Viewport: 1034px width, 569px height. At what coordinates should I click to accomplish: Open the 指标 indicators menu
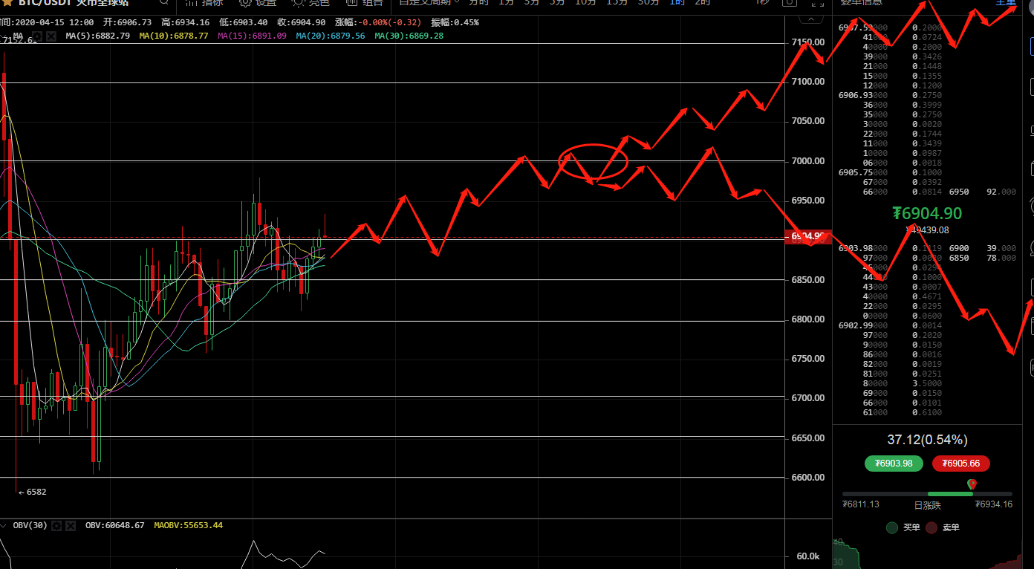tap(205, 2)
